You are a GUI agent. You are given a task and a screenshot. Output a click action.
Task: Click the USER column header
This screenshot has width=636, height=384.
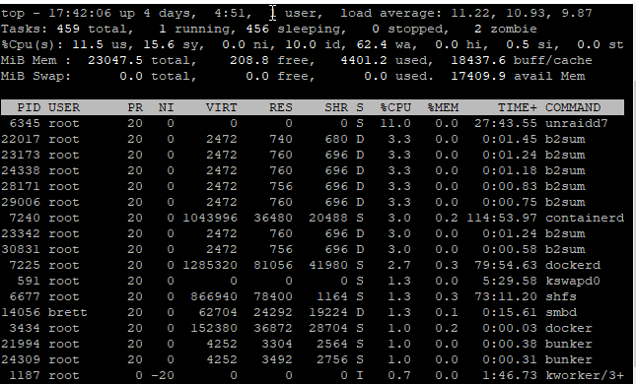[x=64, y=107]
